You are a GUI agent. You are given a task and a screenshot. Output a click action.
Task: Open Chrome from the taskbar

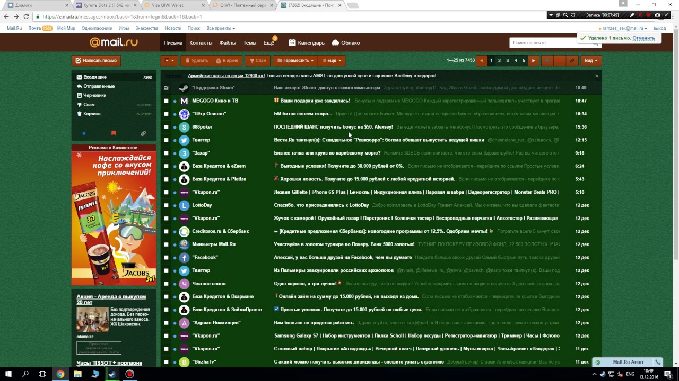(60, 374)
